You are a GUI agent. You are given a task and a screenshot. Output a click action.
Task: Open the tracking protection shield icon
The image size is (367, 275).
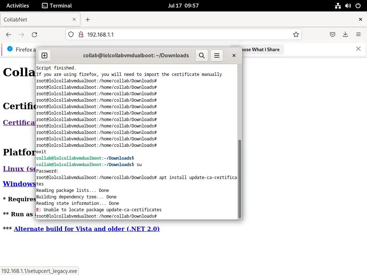(71, 35)
